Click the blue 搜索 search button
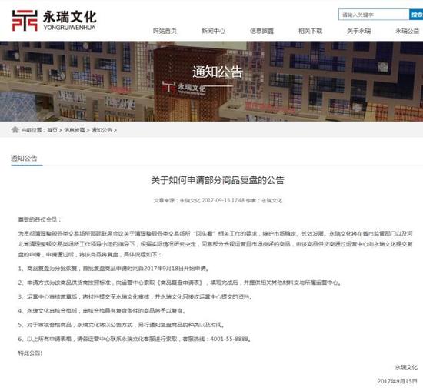423x388 pixels. (x=416, y=15)
